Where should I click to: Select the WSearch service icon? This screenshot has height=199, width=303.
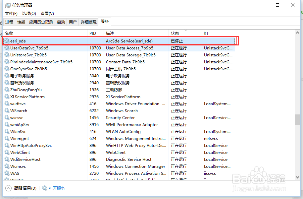point(7,110)
